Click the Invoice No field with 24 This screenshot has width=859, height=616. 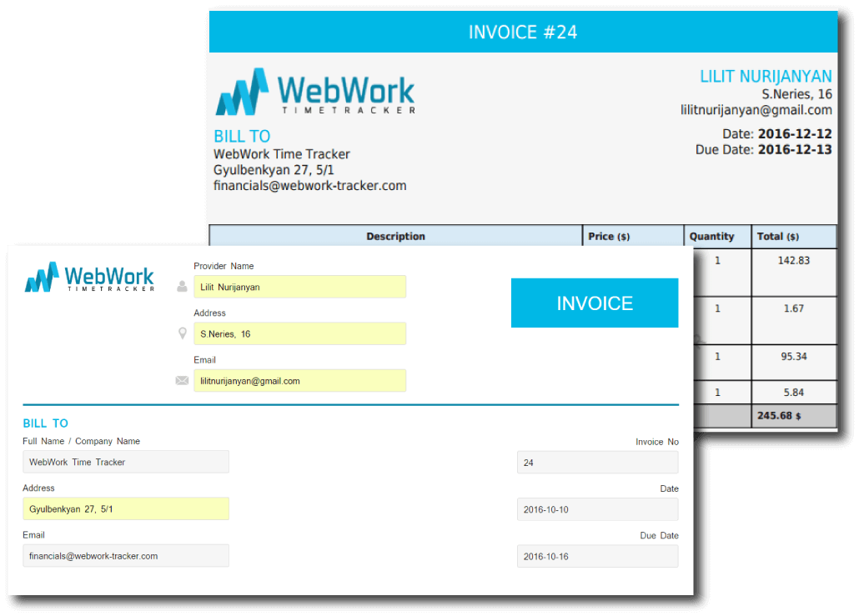[598, 463]
